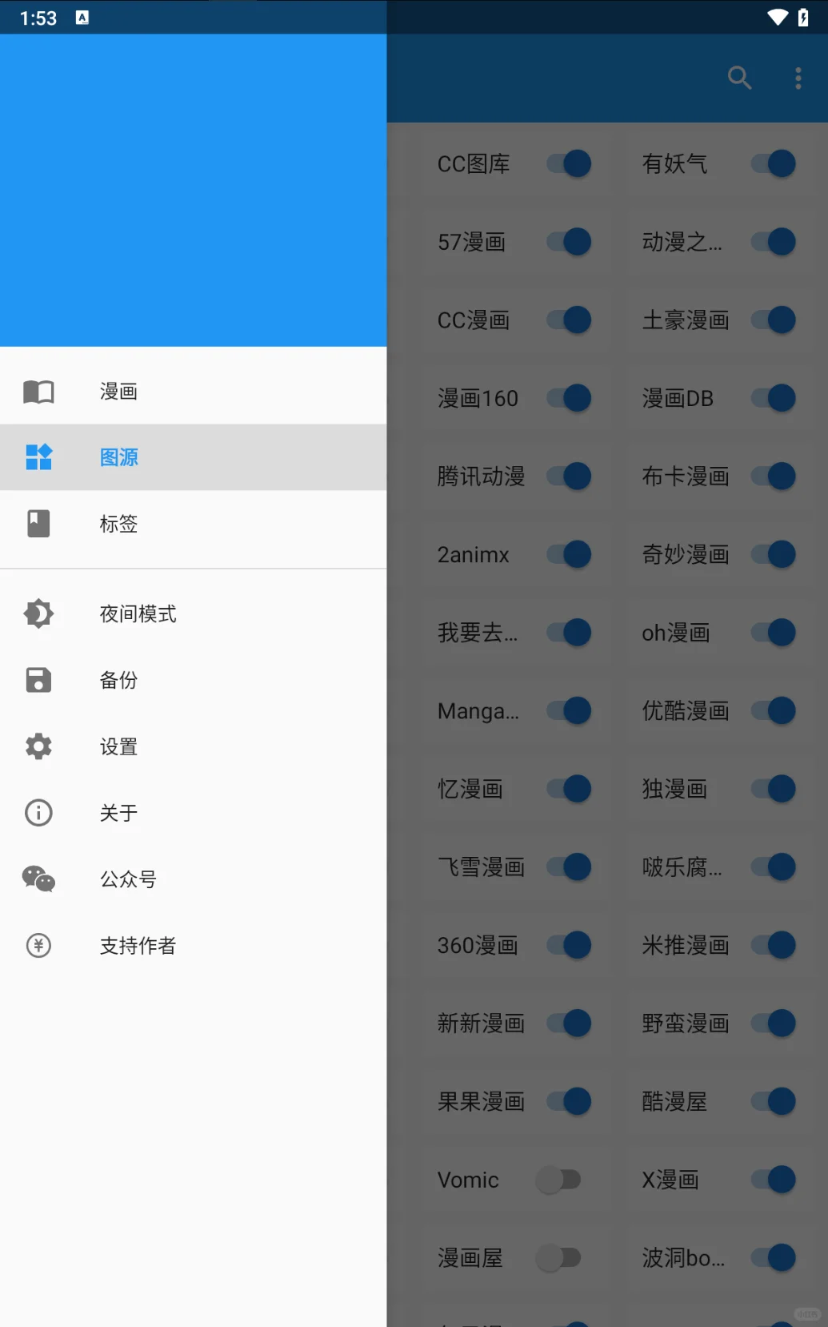Viewport: 828px width, 1327px height.
Task: Tap the 米推漫画 source label
Action: tap(686, 945)
